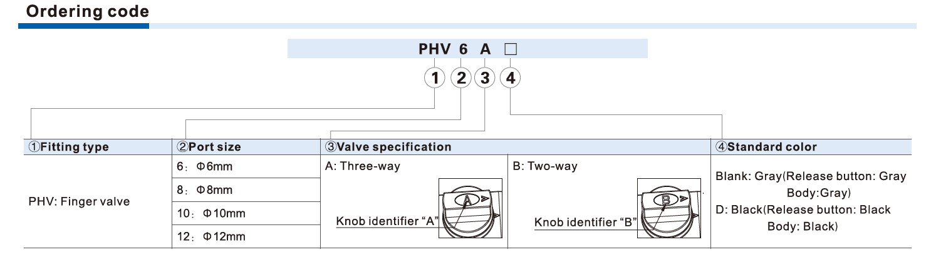
Task: Click the Ordering code heading
Action: (x=88, y=11)
